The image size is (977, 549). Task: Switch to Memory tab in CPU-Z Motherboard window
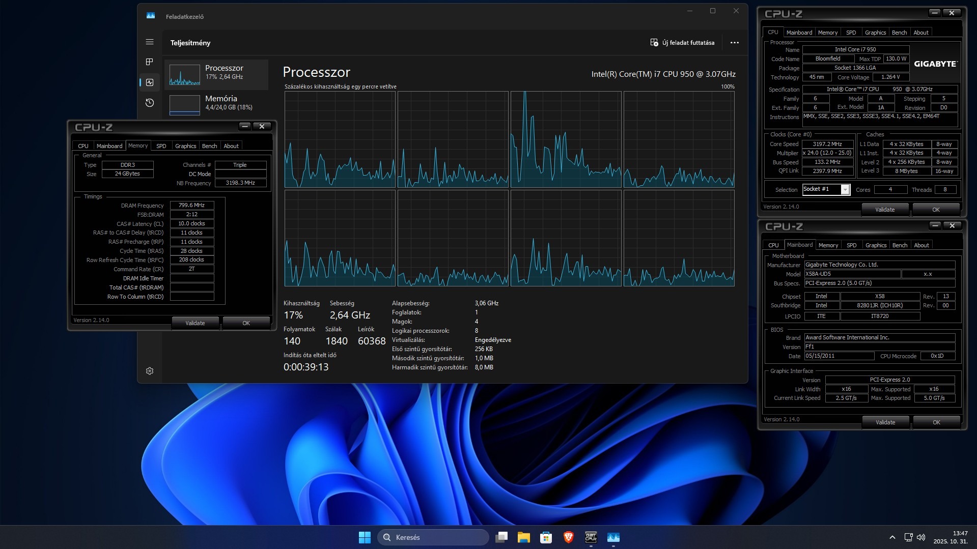click(828, 245)
